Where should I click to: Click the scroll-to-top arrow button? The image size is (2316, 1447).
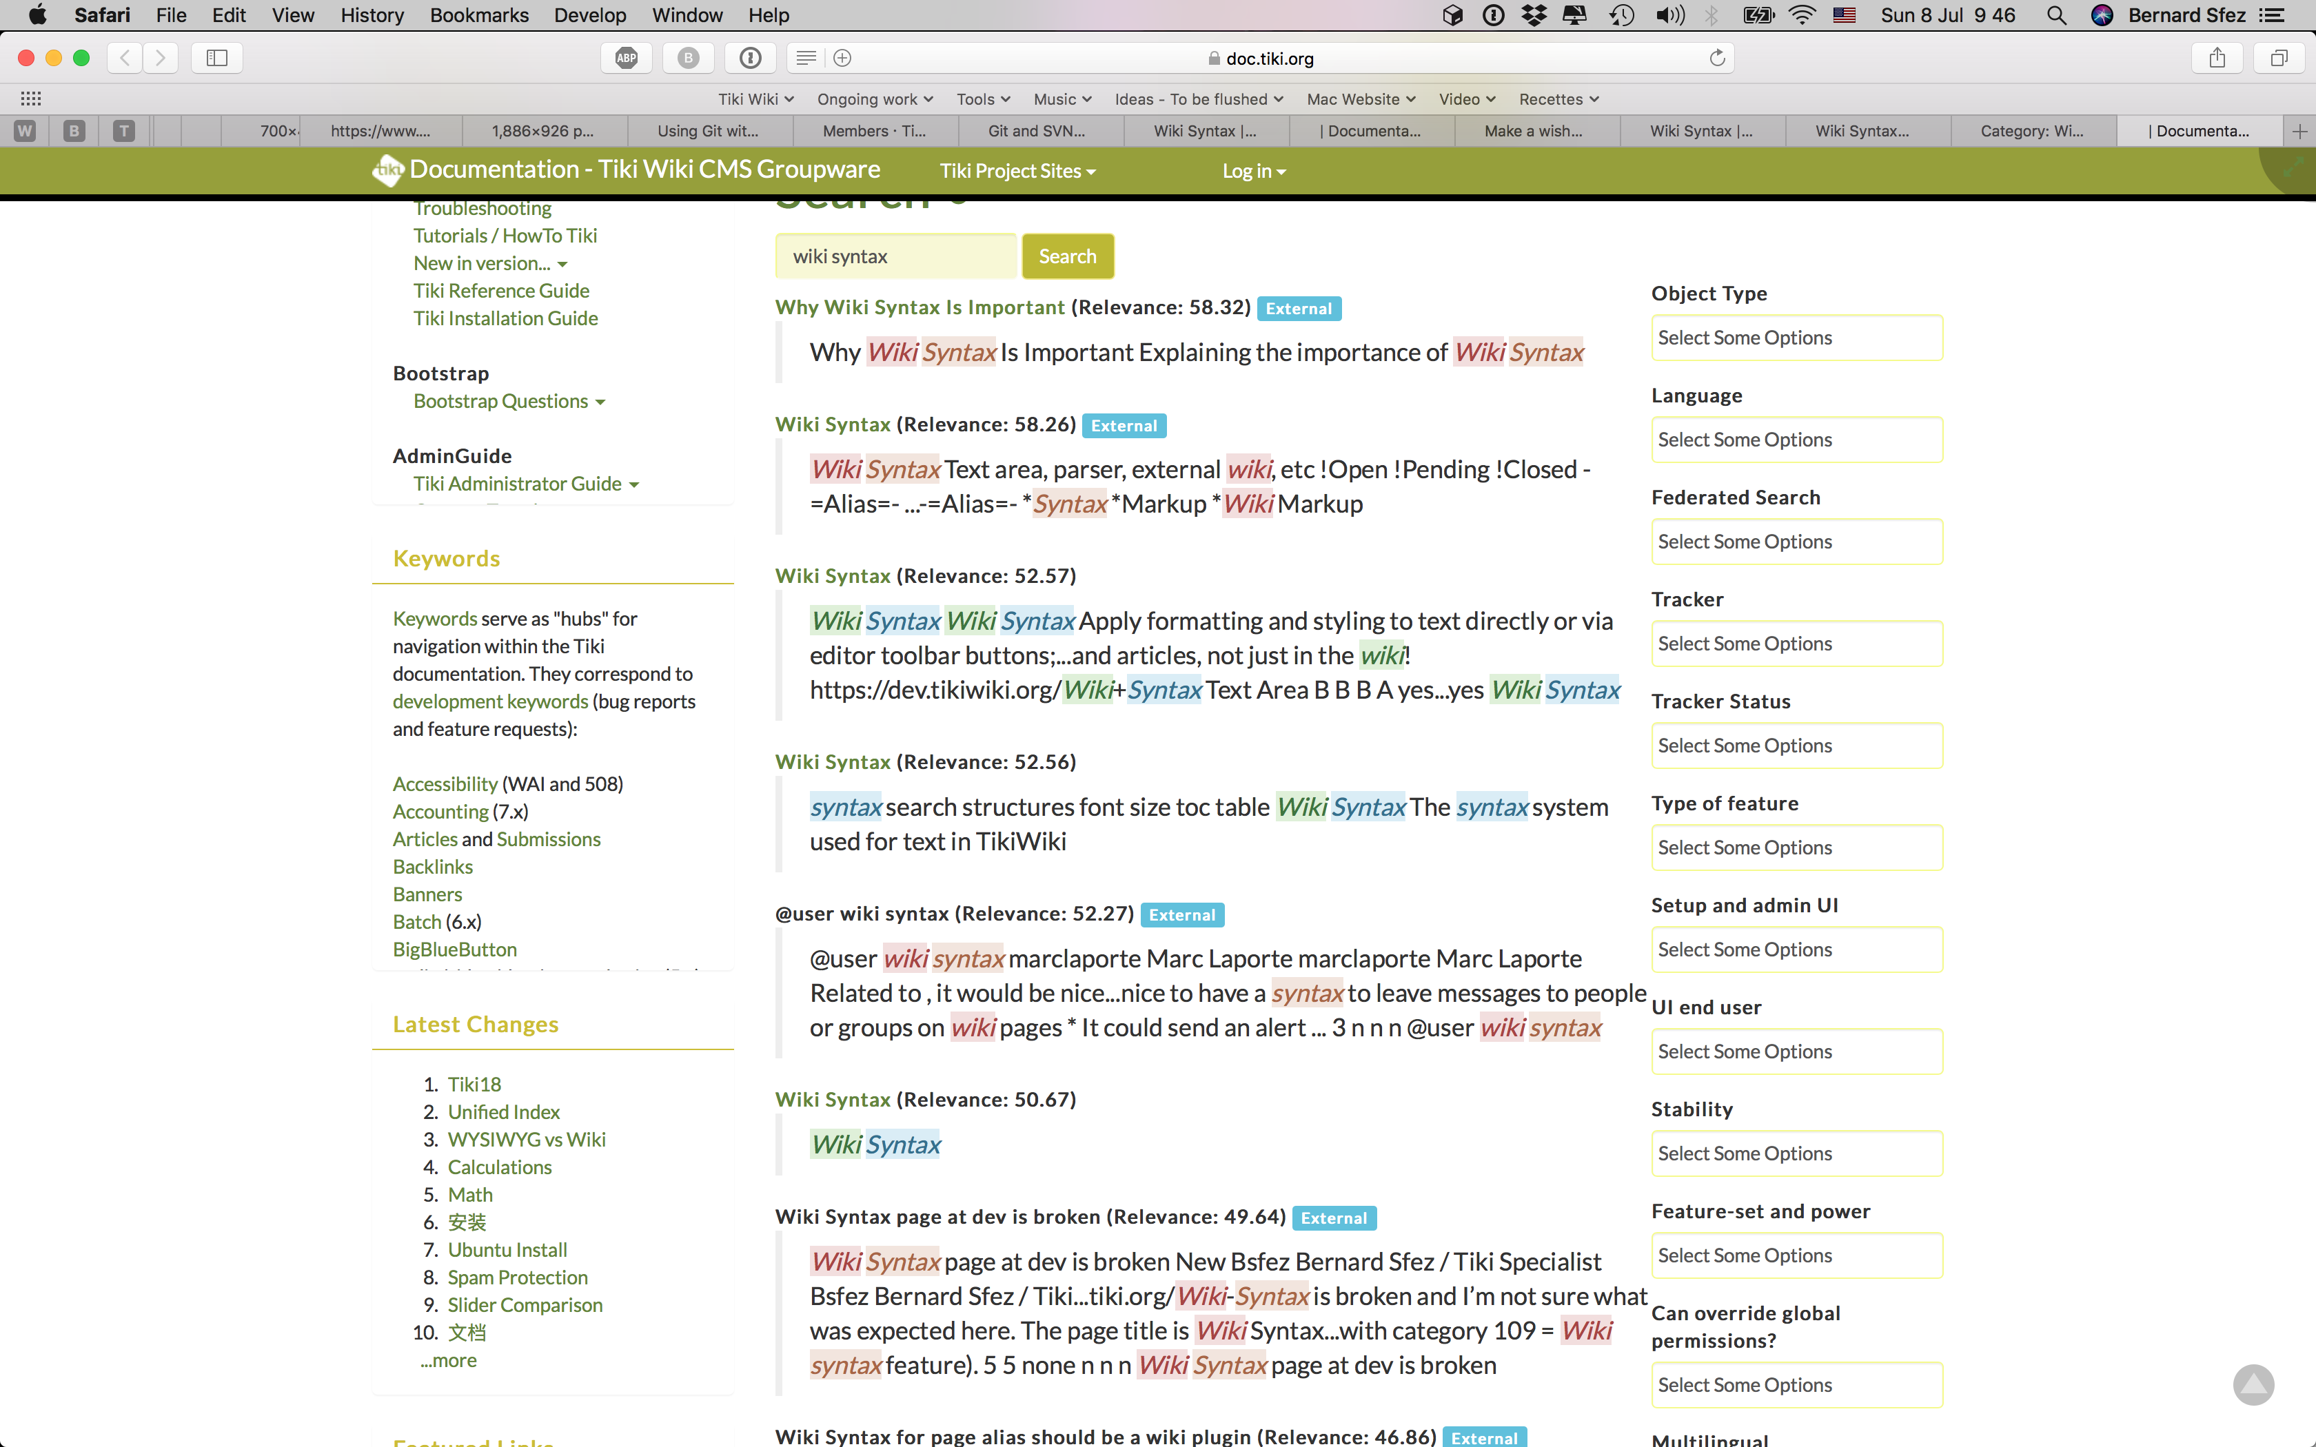coord(2254,1384)
